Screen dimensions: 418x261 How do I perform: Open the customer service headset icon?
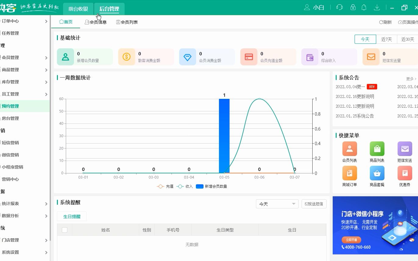[x=339, y=7]
